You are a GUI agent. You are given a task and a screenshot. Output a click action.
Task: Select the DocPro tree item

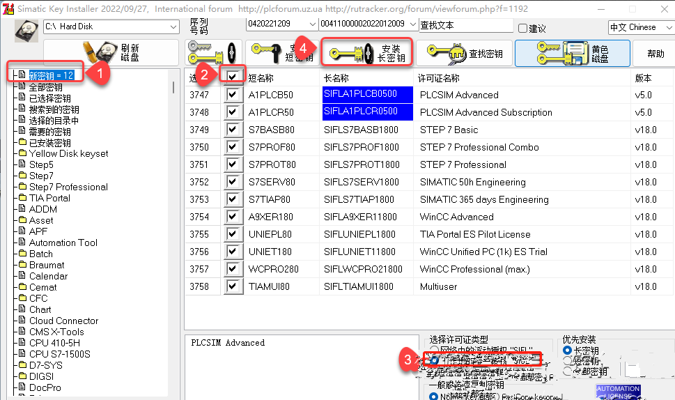(45, 387)
